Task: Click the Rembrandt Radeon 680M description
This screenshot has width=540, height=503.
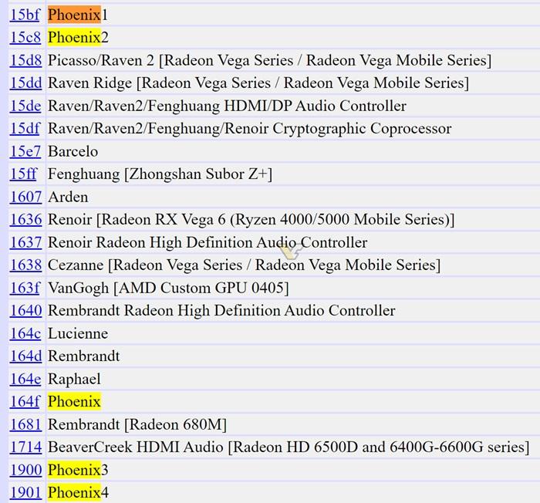Action: click(137, 424)
